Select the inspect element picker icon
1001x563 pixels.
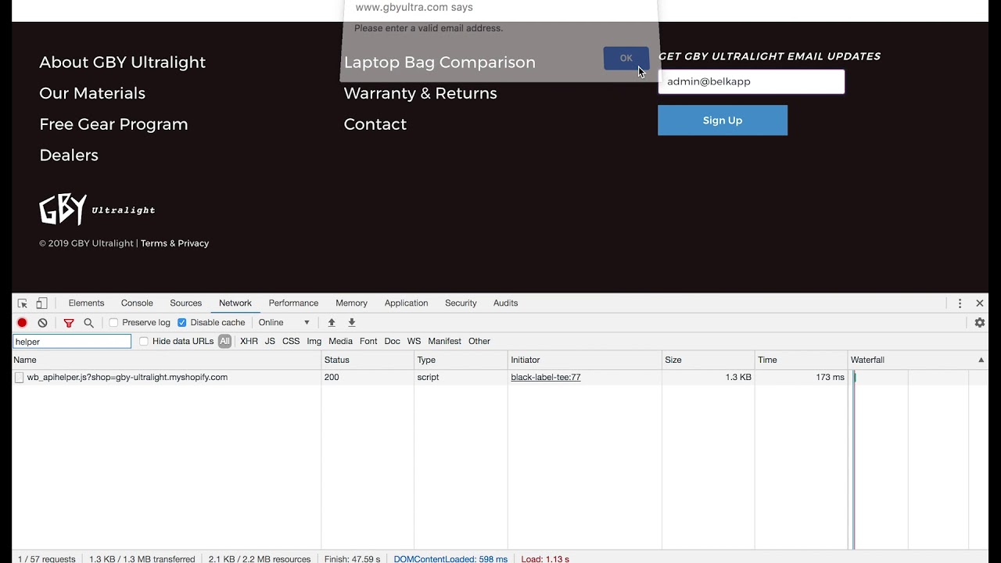click(x=23, y=303)
